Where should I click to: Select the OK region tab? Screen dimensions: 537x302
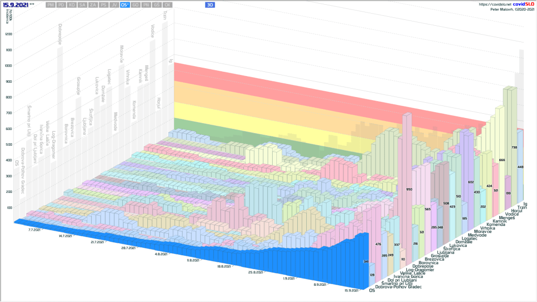click(168, 5)
